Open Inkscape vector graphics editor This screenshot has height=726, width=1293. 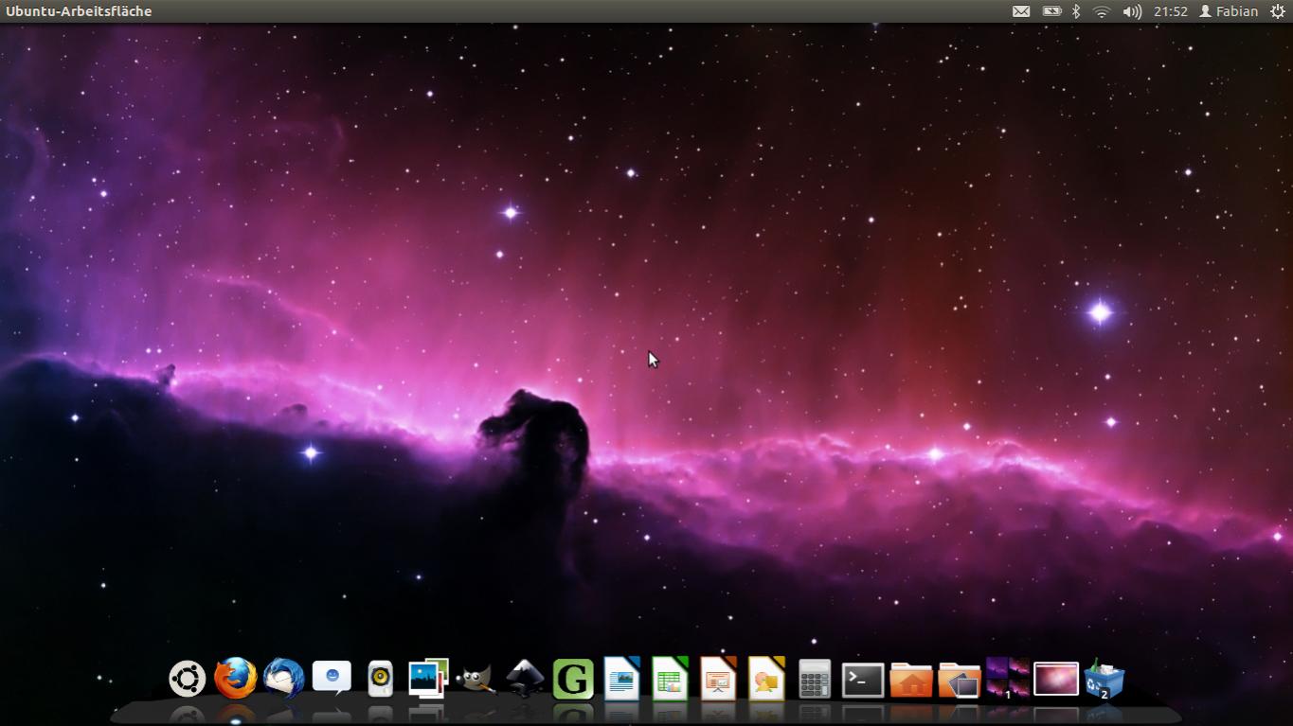click(x=524, y=678)
